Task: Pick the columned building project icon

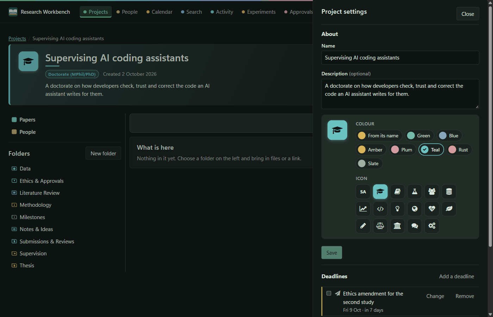Action: pyautogui.click(x=398, y=226)
